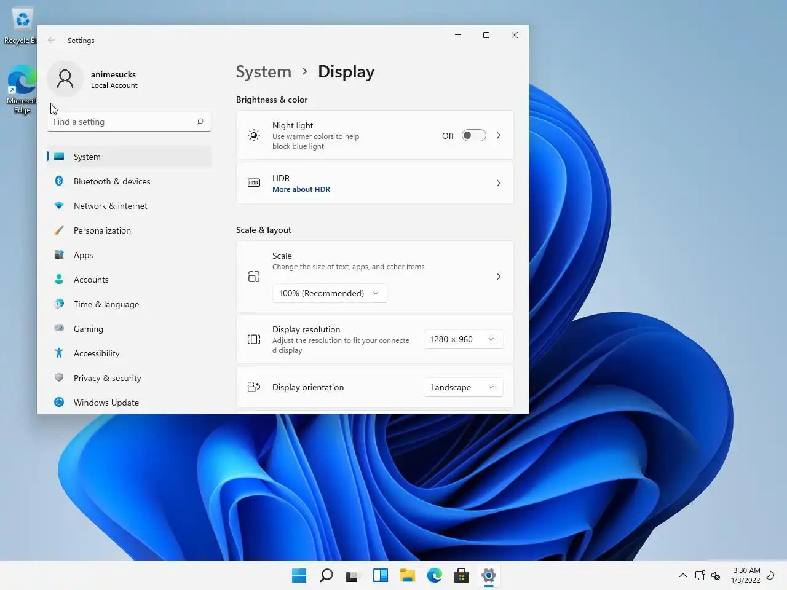Click the Apps icon in sidebar
Viewport: 787px width, 590px height.
tap(59, 254)
